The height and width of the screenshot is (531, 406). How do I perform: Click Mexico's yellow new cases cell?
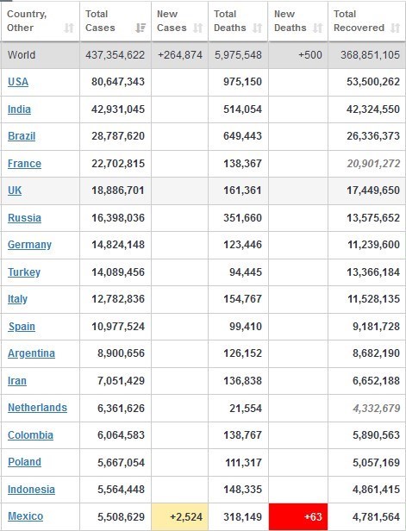click(180, 517)
